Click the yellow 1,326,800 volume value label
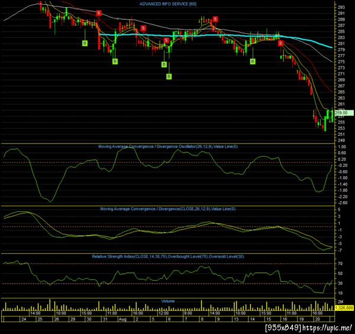355x334 pixels. click(x=344, y=308)
